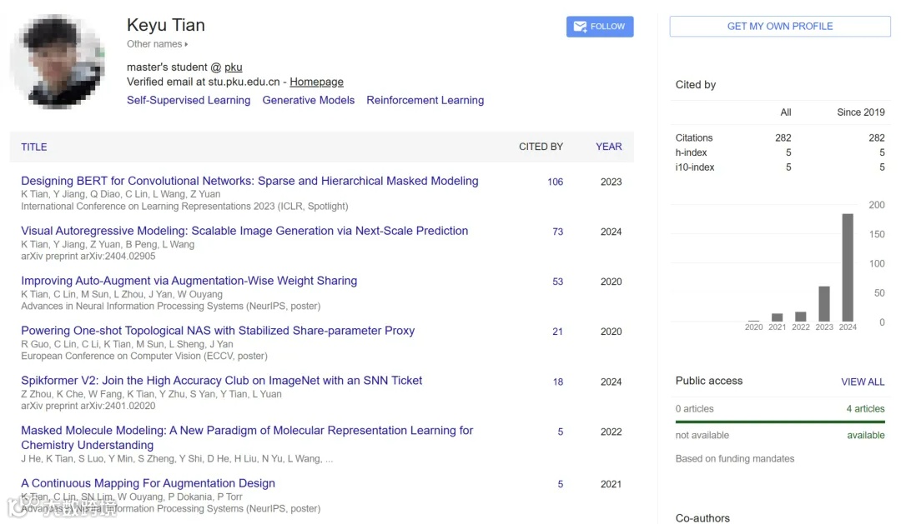Visit the author's Homepage link
This screenshot has height=524, width=901.
click(x=316, y=82)
